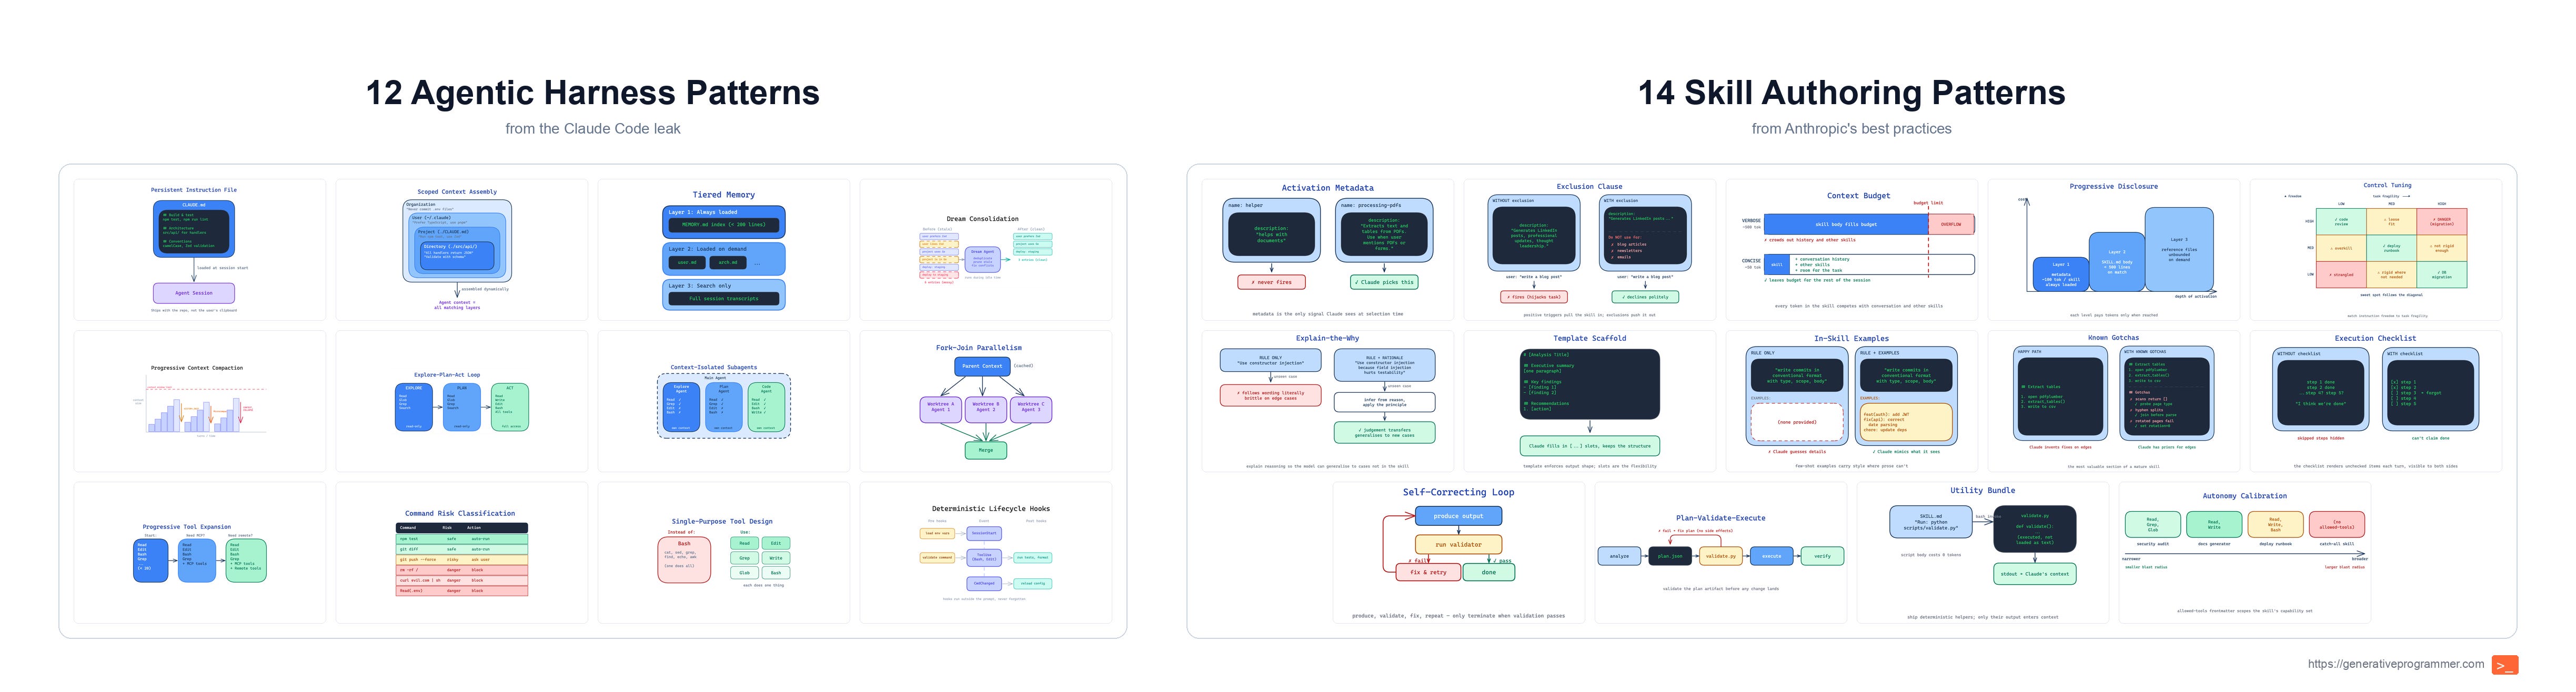2576x692 pixels.
Task: Open the Activation Metadata pattern card
Action: (1327, 250)
